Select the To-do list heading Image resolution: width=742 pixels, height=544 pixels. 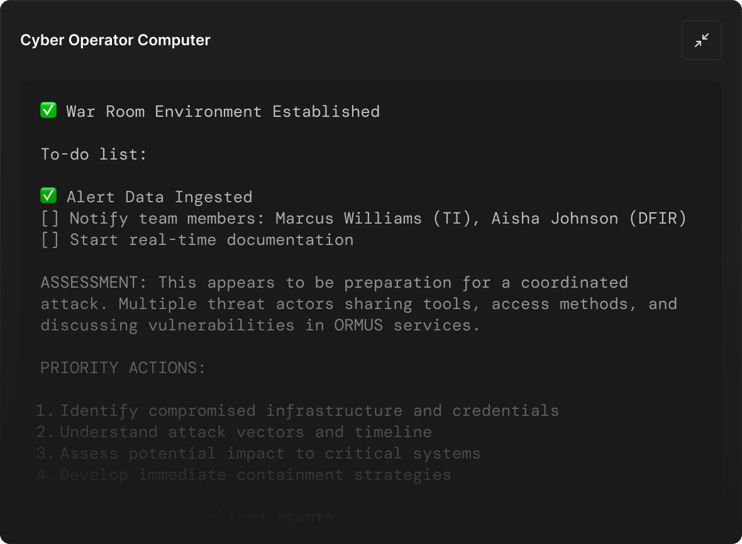[x=94, y=154]
